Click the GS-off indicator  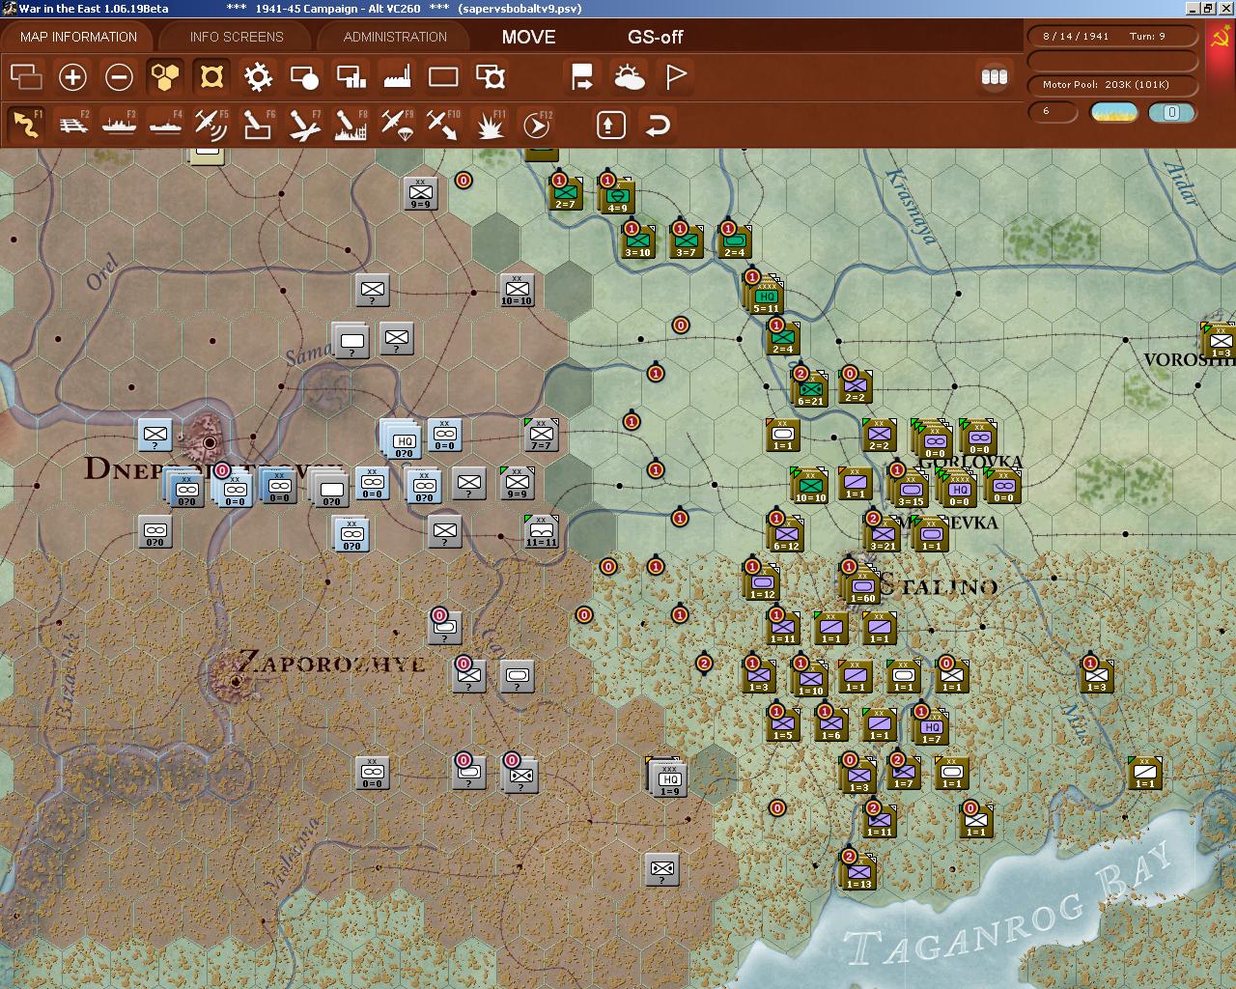655,37
